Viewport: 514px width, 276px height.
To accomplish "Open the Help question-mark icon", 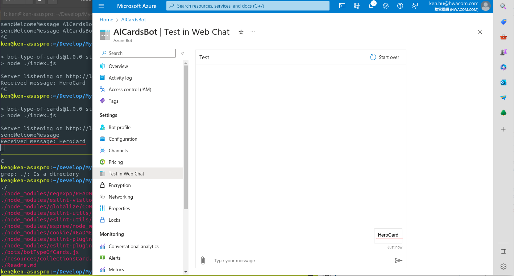I will [400, 6].
